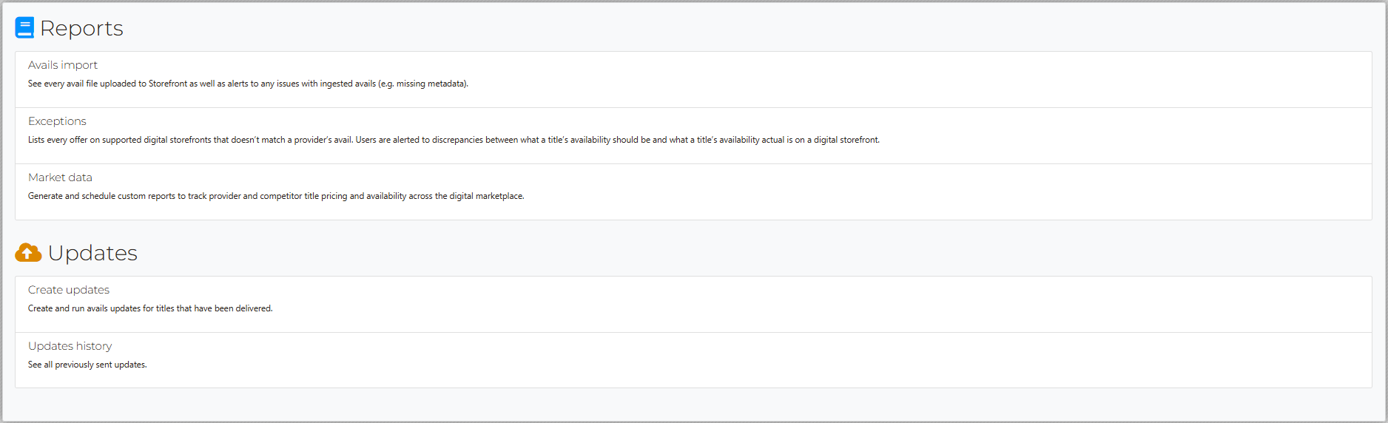This screenshot has height=423, width=1388.
Task: Click the Exceptions description about discrepancies
Action: [454, 140]
